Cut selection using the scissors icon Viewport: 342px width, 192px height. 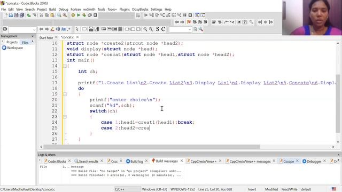41,15
